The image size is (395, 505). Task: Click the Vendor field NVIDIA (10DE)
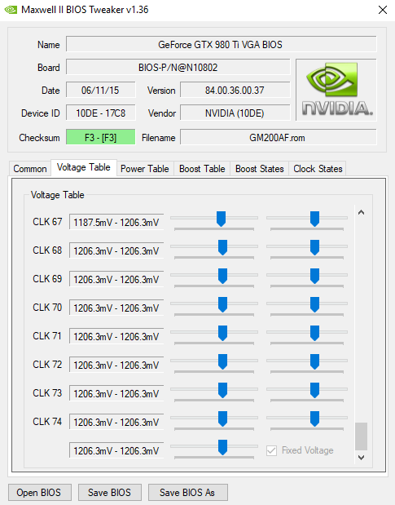click(235, 113)
